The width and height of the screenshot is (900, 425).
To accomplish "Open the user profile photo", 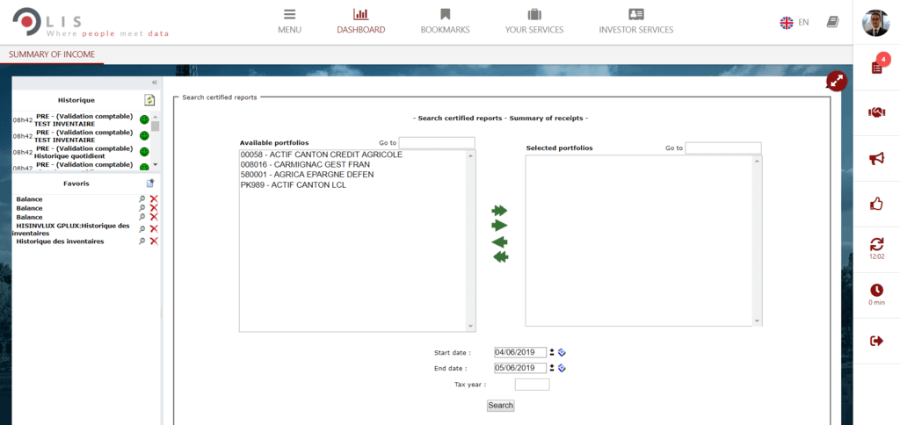I will tap(875, 22).
